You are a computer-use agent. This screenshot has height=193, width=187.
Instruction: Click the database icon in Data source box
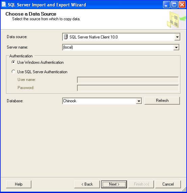click(66, 37)
